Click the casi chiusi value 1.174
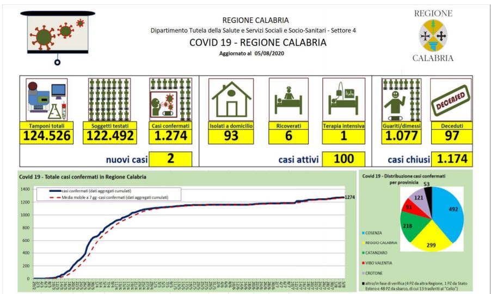This screenshot has width=491, height=294. pyautogui.click(x=451, y=159)
